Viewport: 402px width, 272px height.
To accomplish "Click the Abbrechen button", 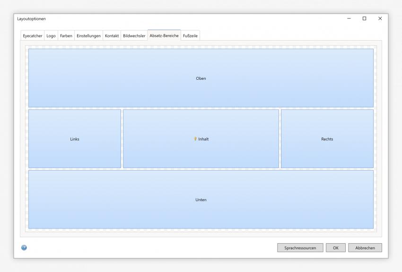I will [x=365, y=248].
